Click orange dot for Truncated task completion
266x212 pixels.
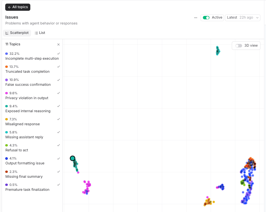7,67
